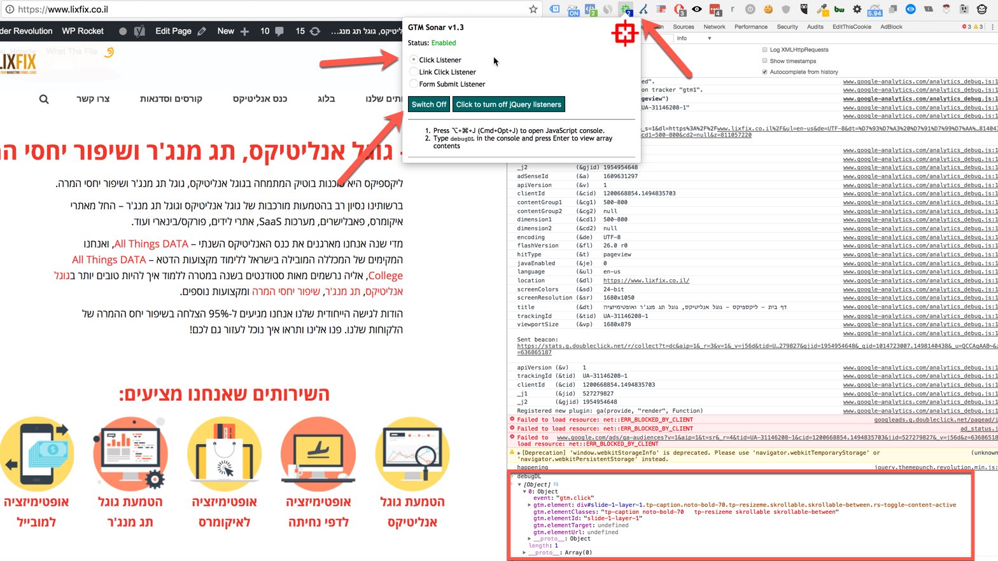The height and width of the screenshot is (561, 998).
Task: Open the gray power button extension icon
Action: click(750, 9)
